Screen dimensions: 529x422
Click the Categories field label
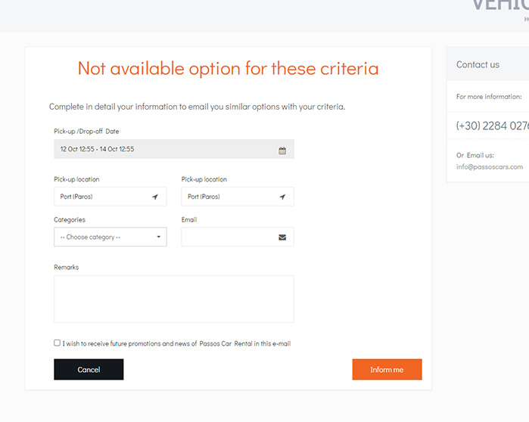(70, 220)
